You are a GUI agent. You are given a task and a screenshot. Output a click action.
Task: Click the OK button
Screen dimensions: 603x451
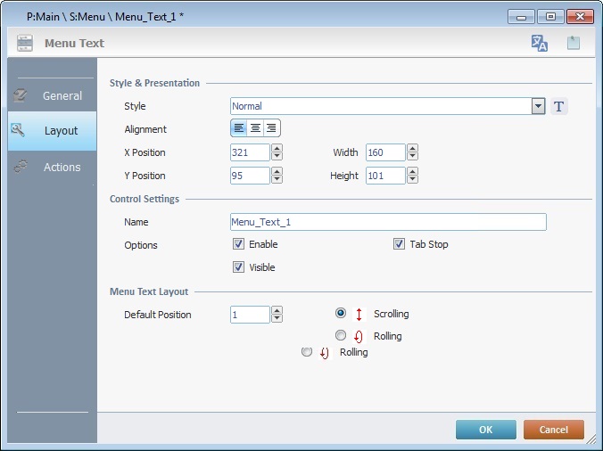[x=485, y=430]
